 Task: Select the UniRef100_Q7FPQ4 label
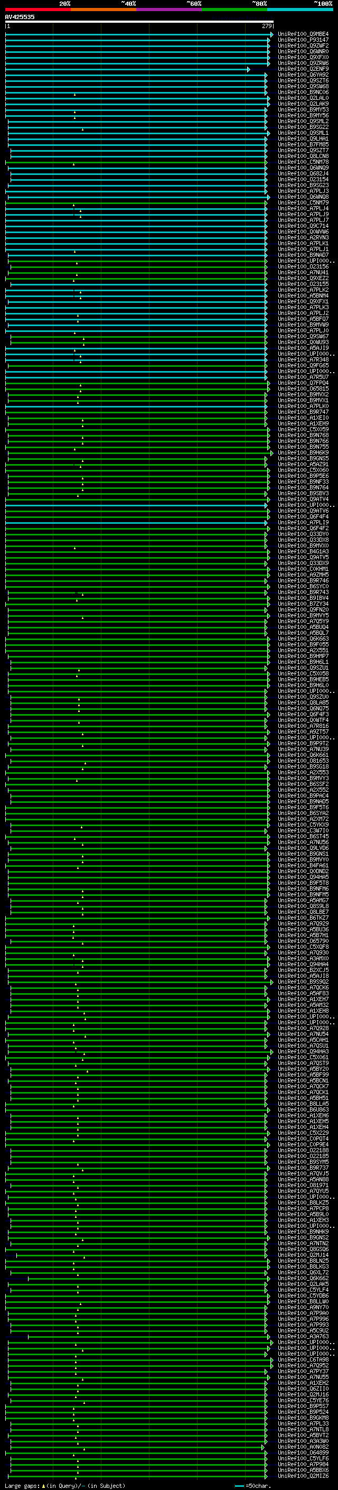click(303, 383)
